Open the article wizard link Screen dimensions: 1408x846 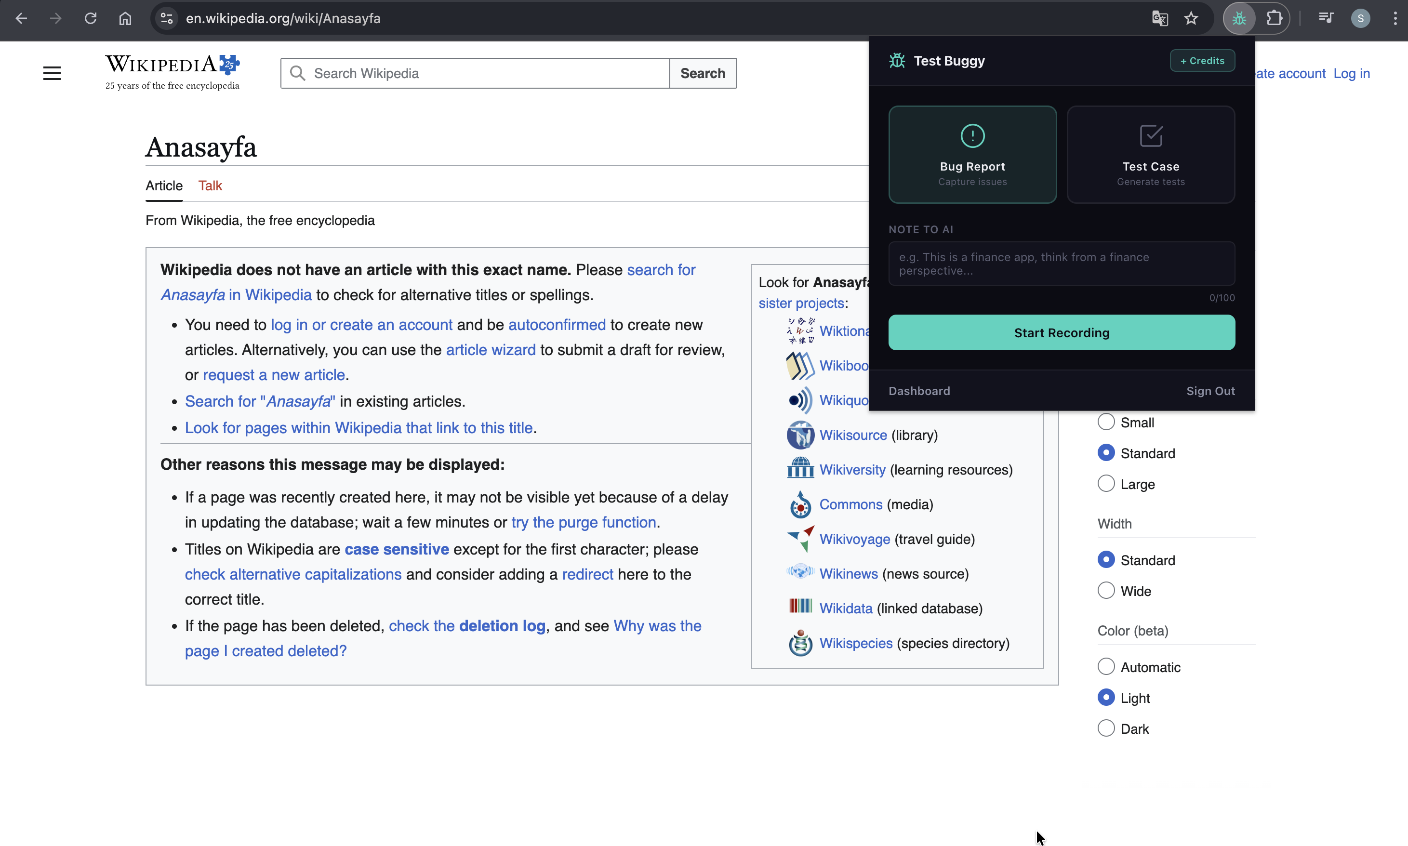tap(490, 350)
